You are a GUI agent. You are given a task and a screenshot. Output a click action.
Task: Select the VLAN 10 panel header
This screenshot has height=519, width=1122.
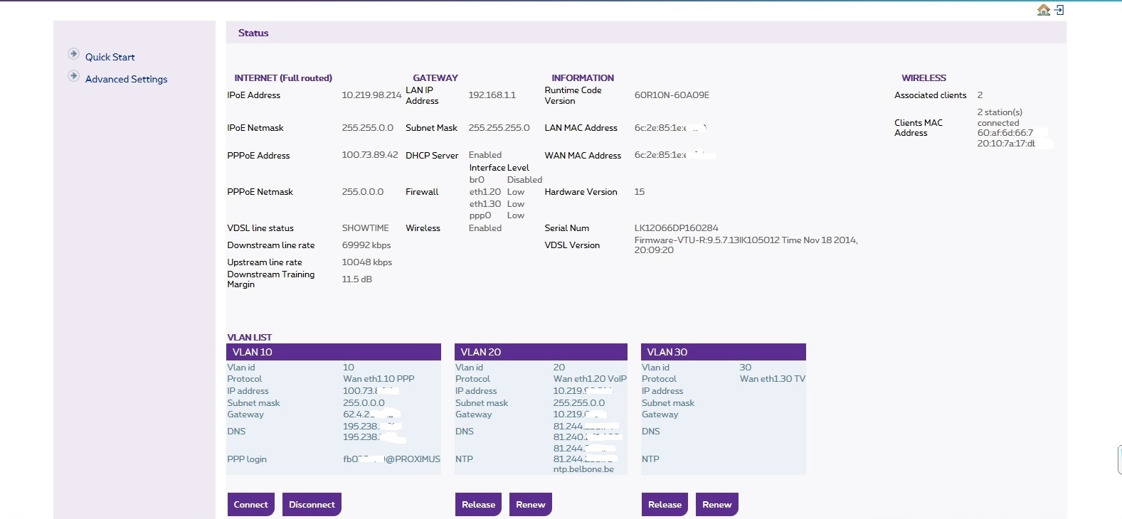[333, 352]
